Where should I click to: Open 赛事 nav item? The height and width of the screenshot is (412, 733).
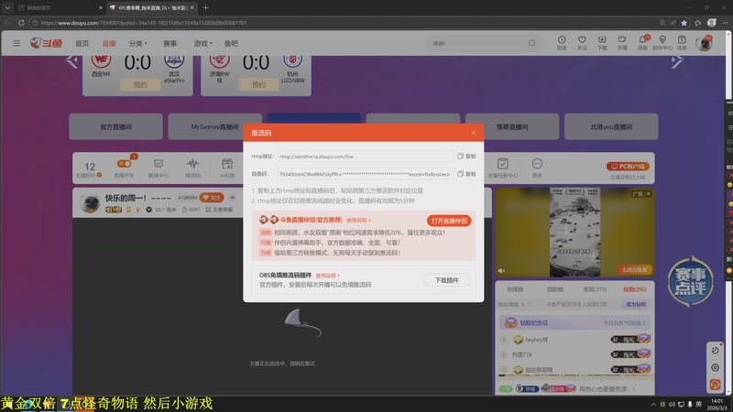pyautogui.click(x=170, y=43)
